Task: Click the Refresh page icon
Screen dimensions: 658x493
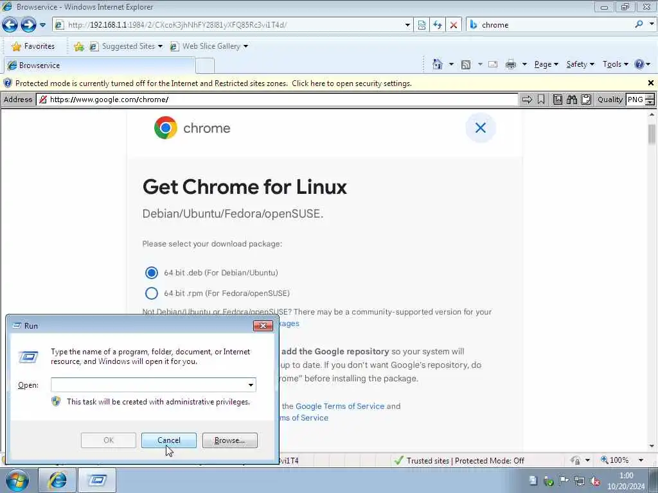Action: [x=438, y=25]
